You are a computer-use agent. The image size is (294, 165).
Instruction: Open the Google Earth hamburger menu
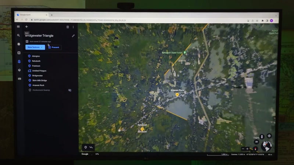point(18,26)
